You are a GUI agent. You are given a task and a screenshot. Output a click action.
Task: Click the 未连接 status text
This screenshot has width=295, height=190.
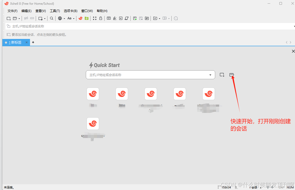click(9, 187)
